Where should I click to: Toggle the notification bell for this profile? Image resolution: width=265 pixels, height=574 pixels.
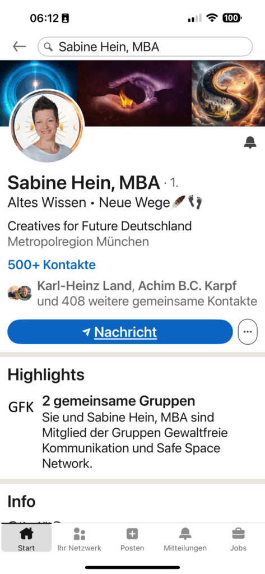click(250, 142)
